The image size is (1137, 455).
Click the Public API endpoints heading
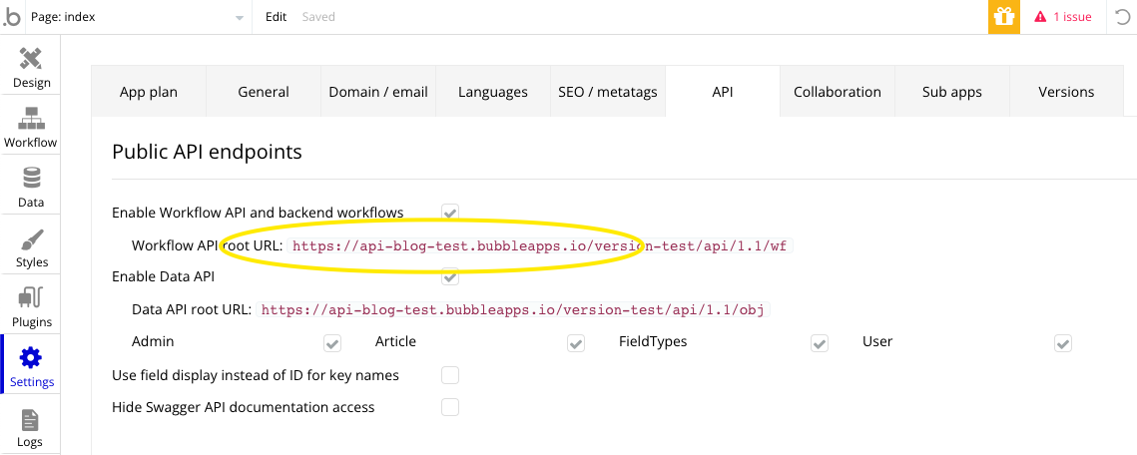207,152
